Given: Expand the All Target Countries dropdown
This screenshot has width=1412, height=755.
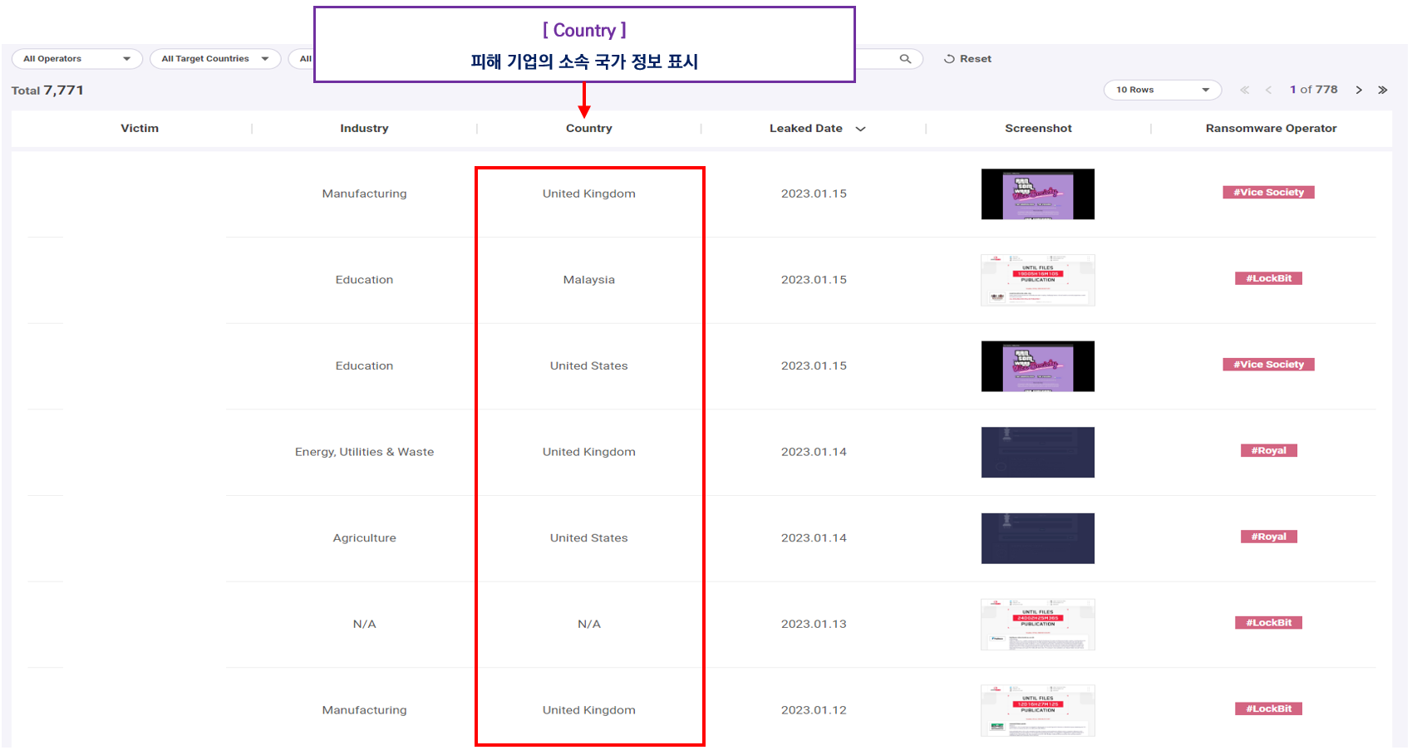Looking at the screenshot, I should 215,59.
